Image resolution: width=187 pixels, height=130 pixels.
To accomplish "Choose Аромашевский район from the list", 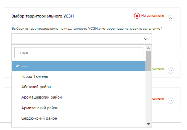I will click(x=78, y=97).
